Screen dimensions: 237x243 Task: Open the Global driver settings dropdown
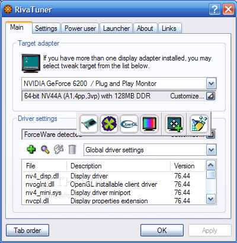pos(211,150)
